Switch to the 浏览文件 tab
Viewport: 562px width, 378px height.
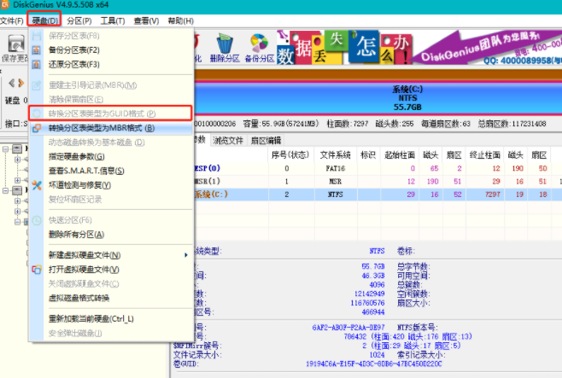[x=228, y=140]
